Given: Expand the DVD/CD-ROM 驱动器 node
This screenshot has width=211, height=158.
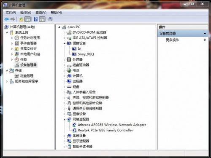Looking at the screenshot, I should click(64, 32).
